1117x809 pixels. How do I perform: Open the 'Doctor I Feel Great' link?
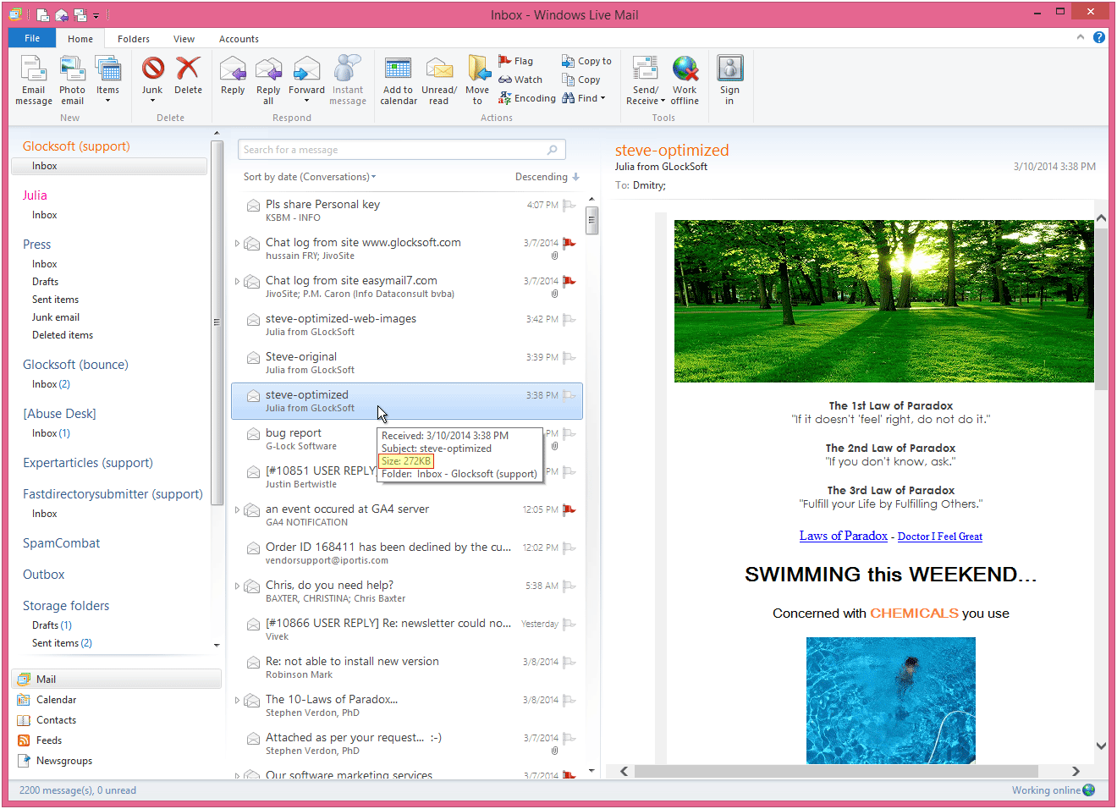click(940, 537)
